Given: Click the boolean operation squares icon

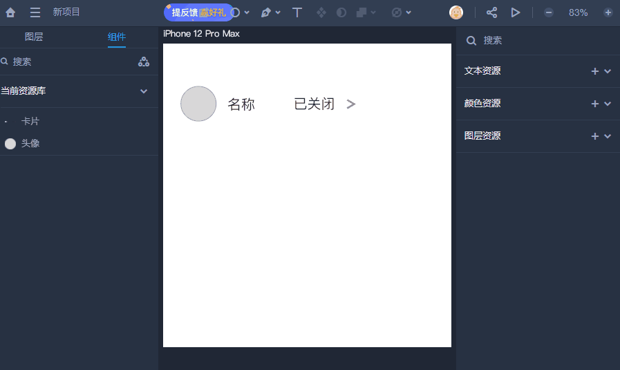Looking at the screenshot, I should [361, 12].
